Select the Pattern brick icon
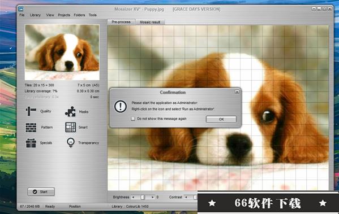Screen dimensions: 339x214 point(31,127)
